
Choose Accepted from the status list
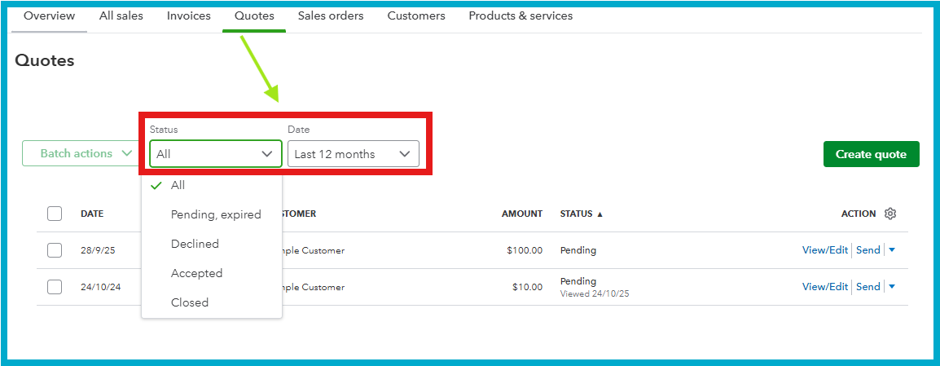click(x=196, y=273)
